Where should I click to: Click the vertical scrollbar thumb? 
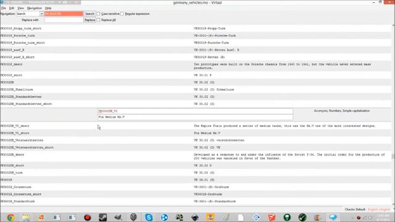393,156
